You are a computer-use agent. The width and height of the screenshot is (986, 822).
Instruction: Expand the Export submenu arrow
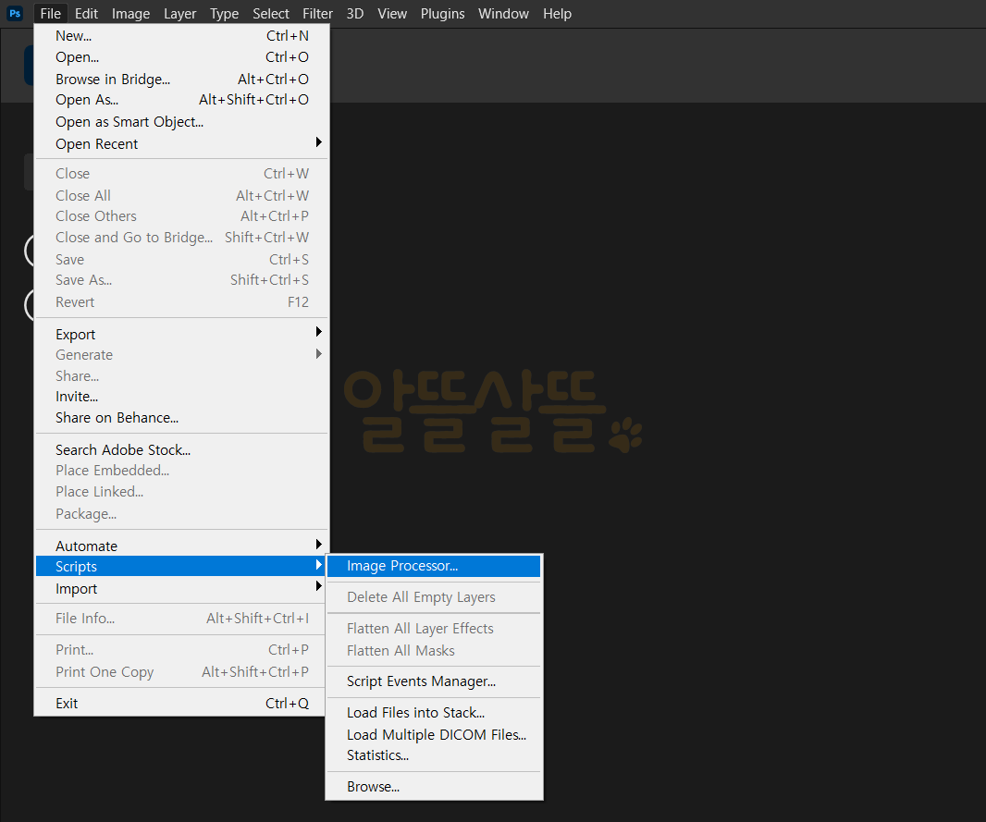click(319, 332)
